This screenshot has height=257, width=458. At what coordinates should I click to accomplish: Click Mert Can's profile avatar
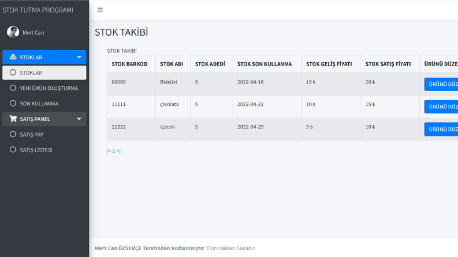tap(13, 32)
